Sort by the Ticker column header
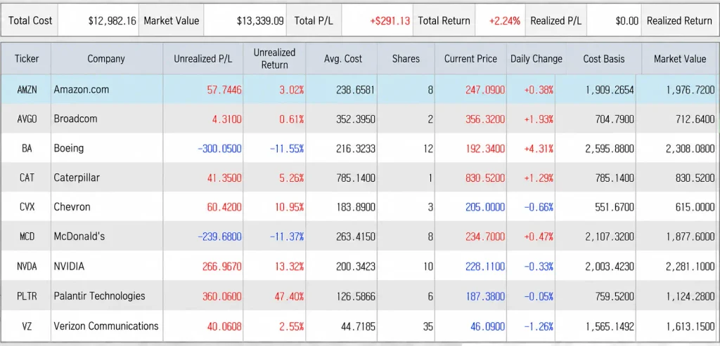The width and height of the screenshot is (720, 346). tap(27, 59)
